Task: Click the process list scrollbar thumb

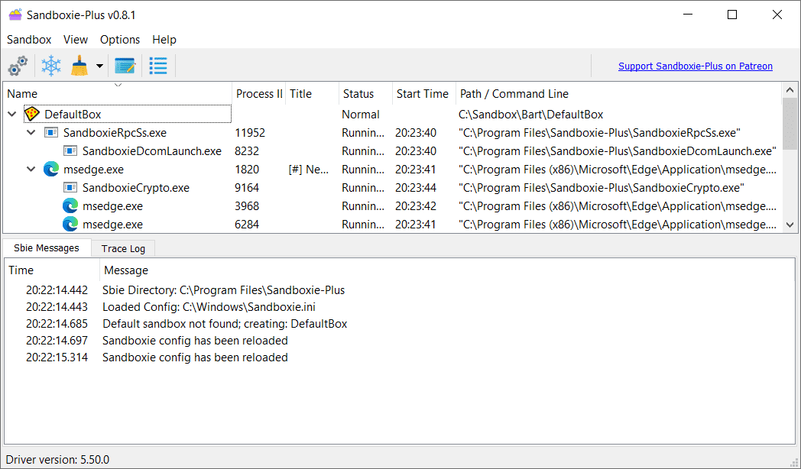Action: [x=790, y=125]
